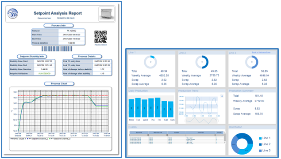Click the Fri bar in Daily Production
The height and width of the screenshot is (159, 281).
(x=158, y=107)
